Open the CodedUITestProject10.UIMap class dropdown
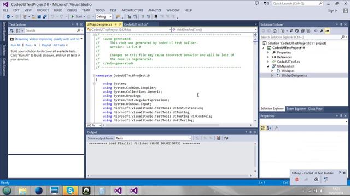The image size is (350, 196). point(129,30)
